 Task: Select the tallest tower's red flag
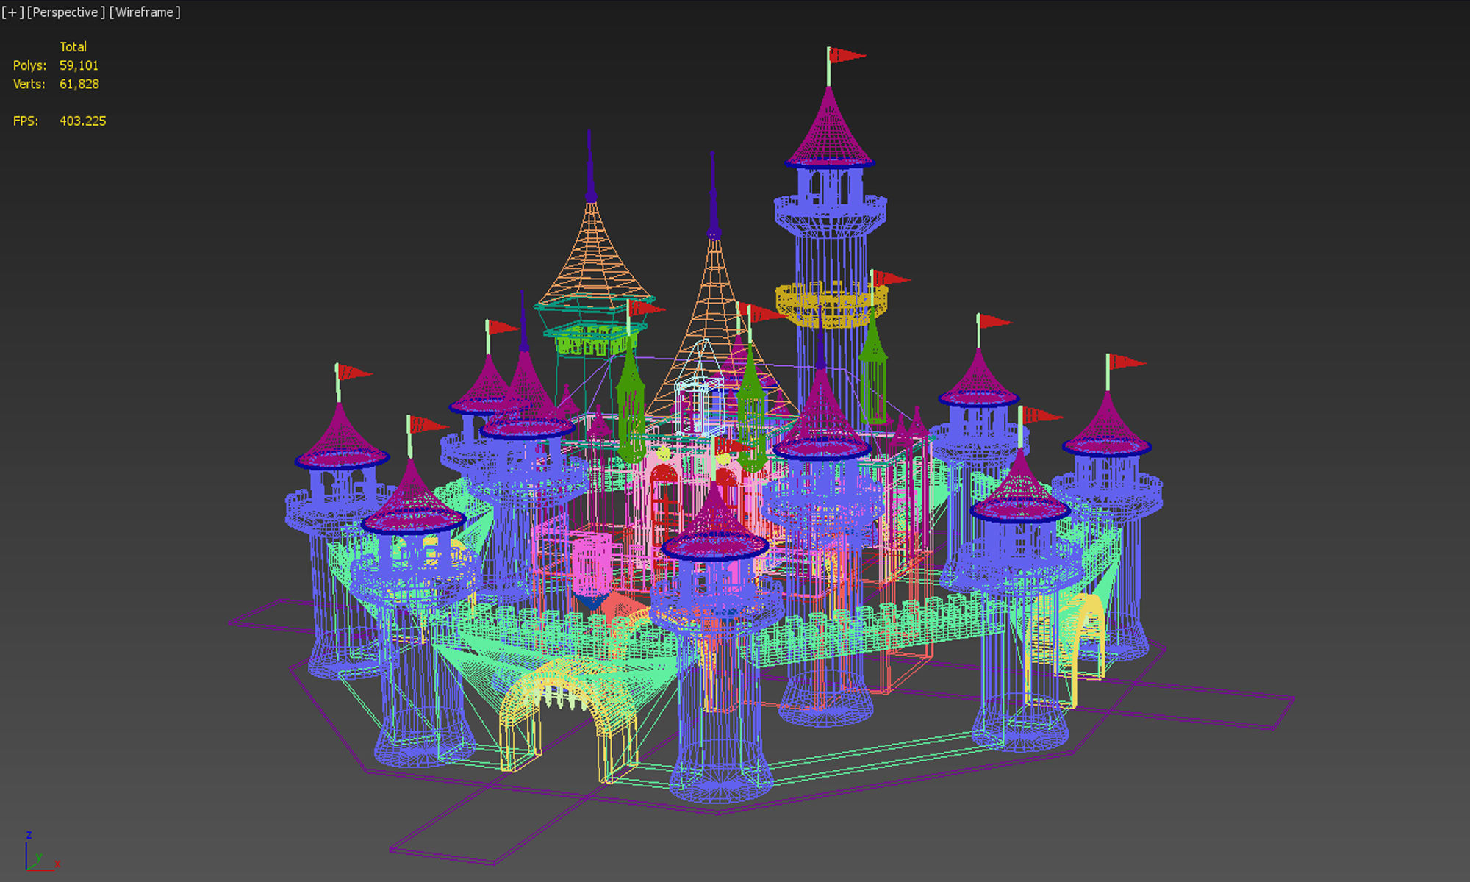pos(847,55)
